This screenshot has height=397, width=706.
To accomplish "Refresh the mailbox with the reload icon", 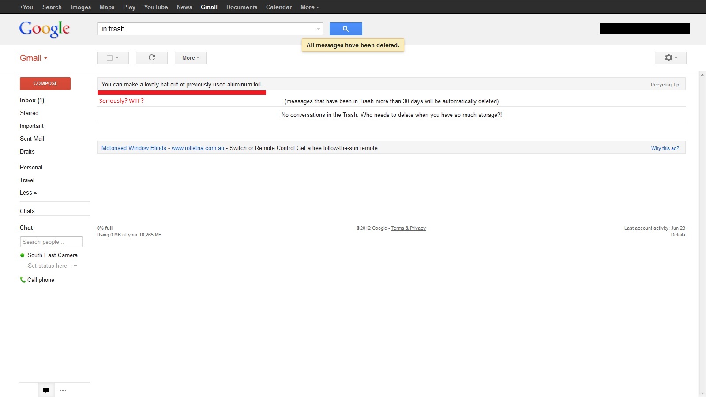I will (x=152, y=58).
